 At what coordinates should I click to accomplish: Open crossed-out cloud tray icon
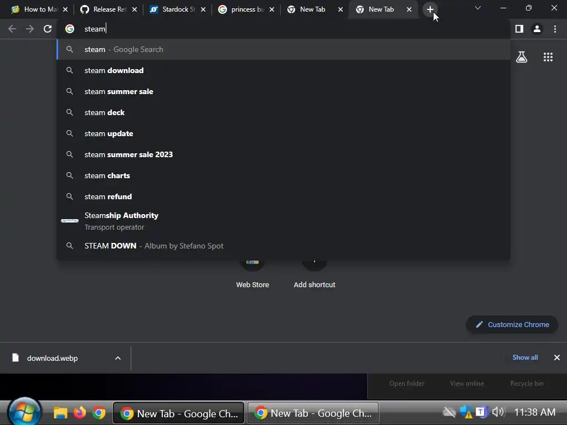pyautogui.click(x=449, y=412)
